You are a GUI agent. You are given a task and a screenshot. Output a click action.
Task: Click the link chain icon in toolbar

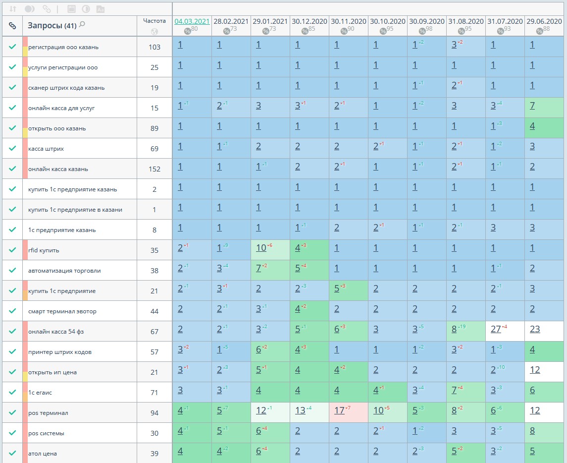47,9
